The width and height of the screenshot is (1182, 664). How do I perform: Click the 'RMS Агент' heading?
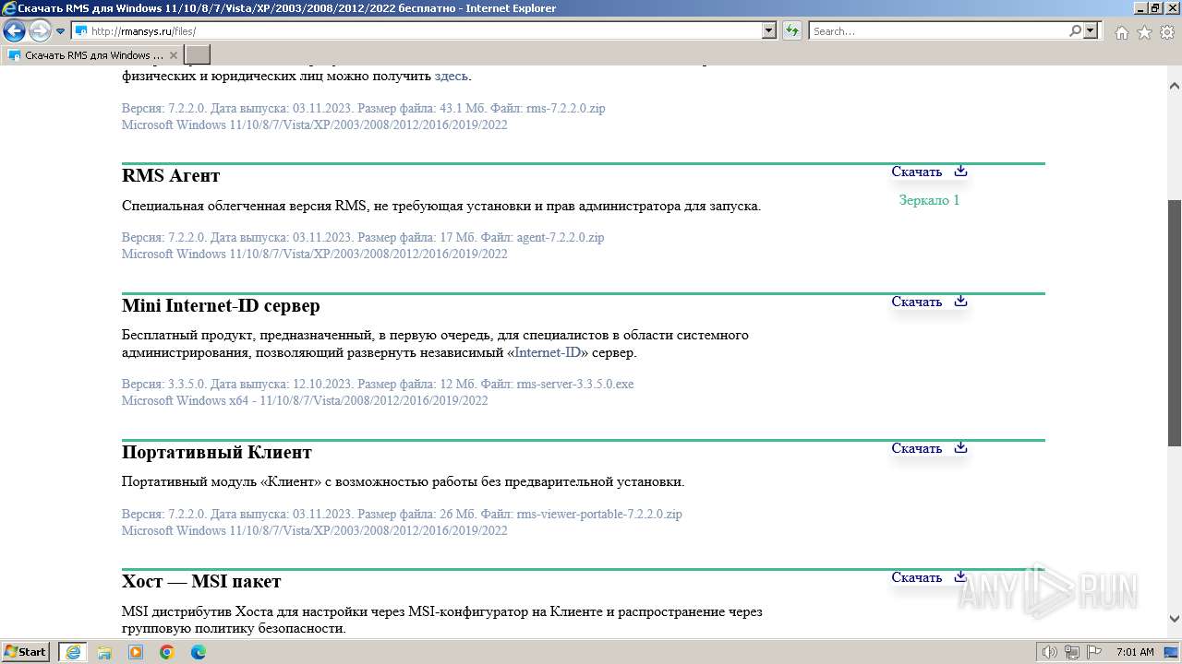point(171,175)
